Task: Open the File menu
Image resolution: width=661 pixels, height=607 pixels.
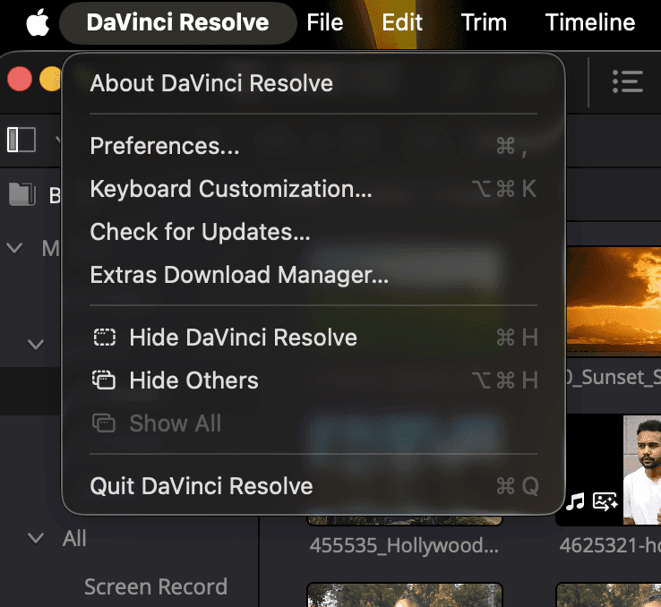Action: click(x=324, y=22)
